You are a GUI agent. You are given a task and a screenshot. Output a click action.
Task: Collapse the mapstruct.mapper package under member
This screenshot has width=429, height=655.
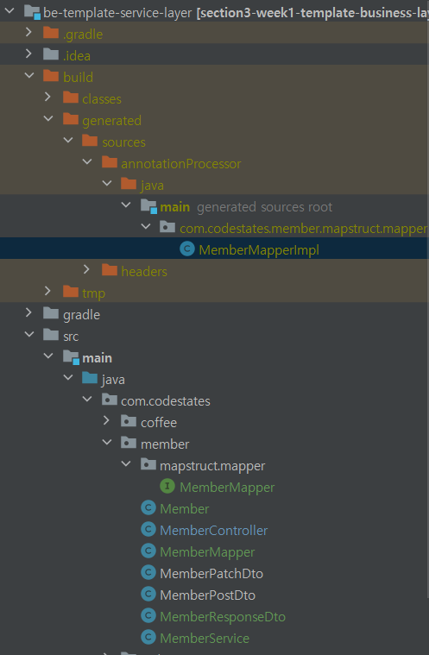click(x=126, y=463)
